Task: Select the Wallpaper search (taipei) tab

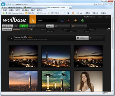Action: [x=58, y=7]
